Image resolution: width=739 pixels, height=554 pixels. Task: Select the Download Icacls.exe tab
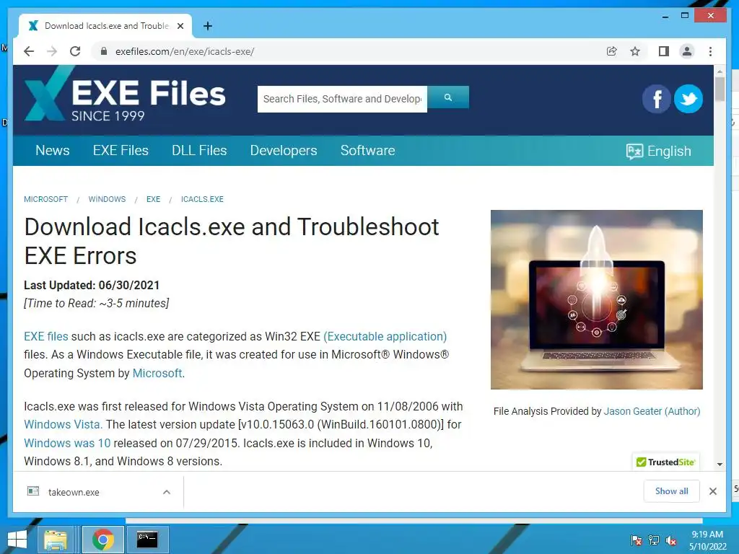[x=105, y=26]
